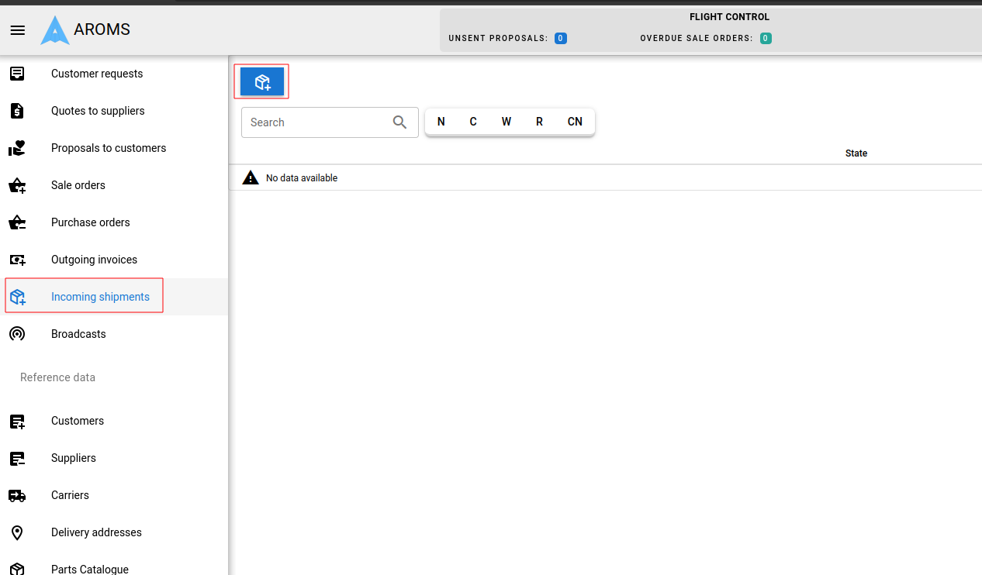982x575 pixels.
Task: Click the Sale orders basket icon
Action: click(x=17, y=185)
